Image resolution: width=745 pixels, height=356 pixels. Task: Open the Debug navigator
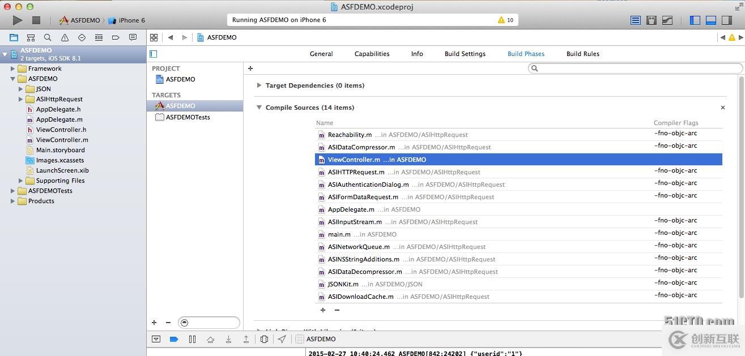[x=99, y=37]
